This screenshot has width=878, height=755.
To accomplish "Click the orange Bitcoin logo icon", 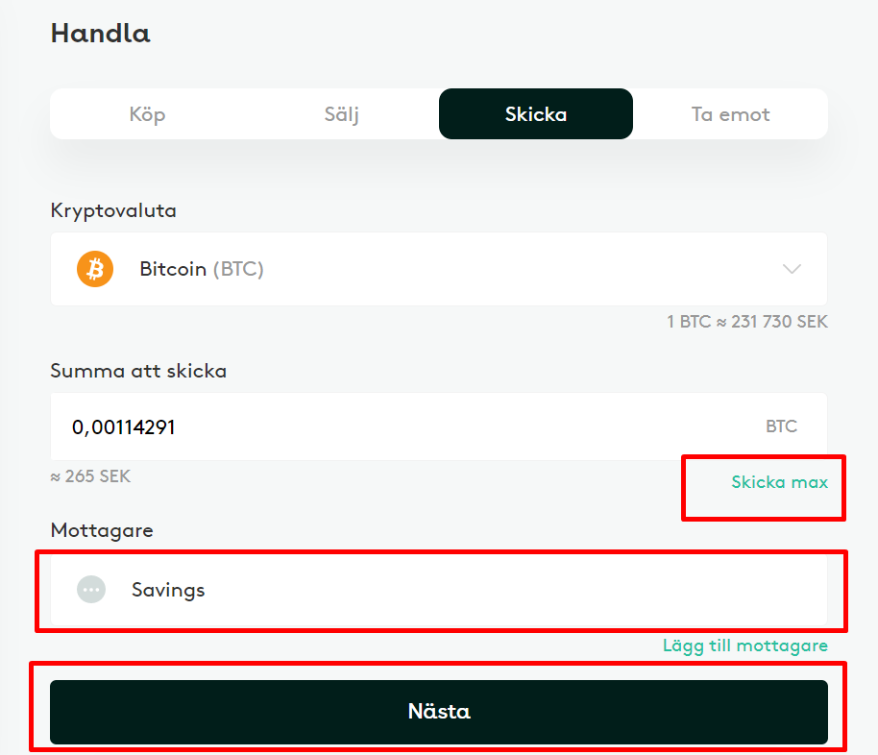I will point(95,269).
